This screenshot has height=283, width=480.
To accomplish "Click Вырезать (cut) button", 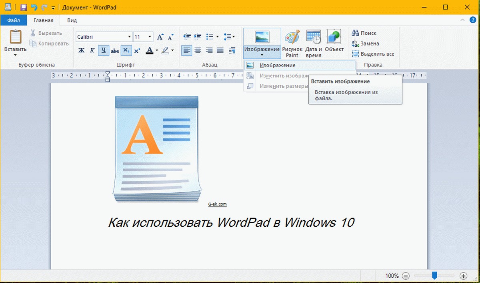I will click(46, 33).
